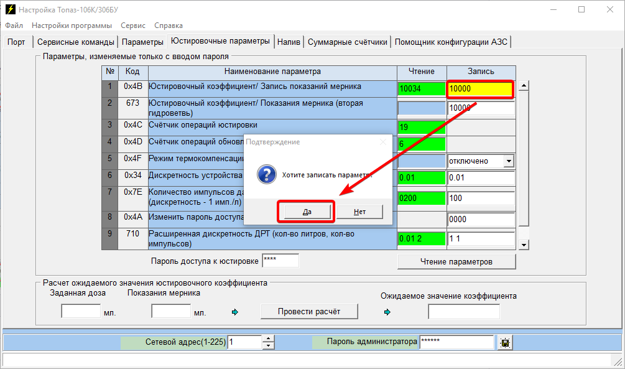Screen dimensions: 625x369
Task: Click the Запись field containing 1 1
Action: 481,238
